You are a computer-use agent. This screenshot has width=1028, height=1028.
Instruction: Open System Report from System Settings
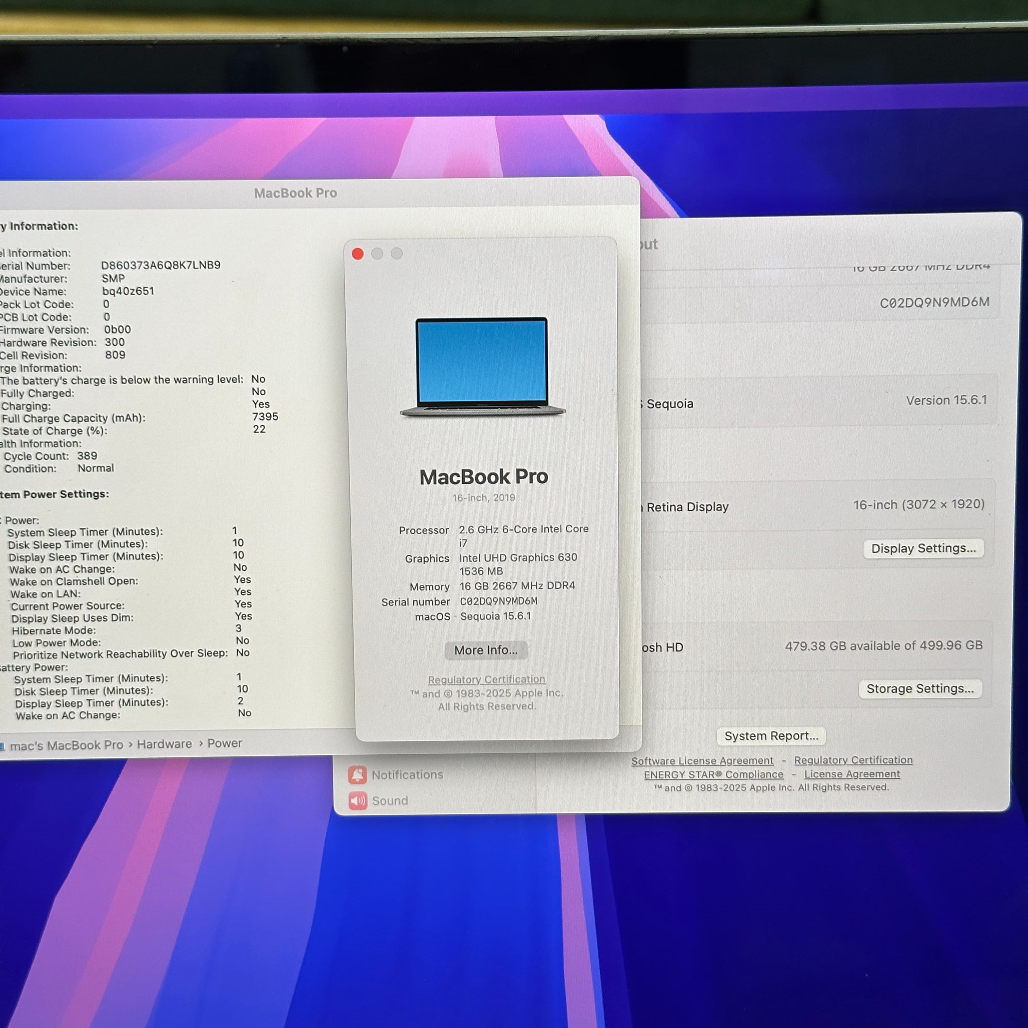coord(771,736)
